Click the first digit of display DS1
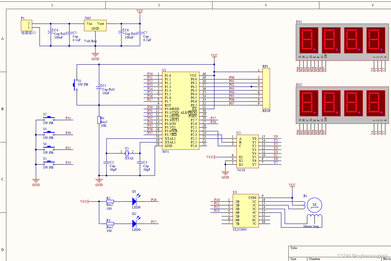Viewport: 391px width, 261px height. [309, 40]
